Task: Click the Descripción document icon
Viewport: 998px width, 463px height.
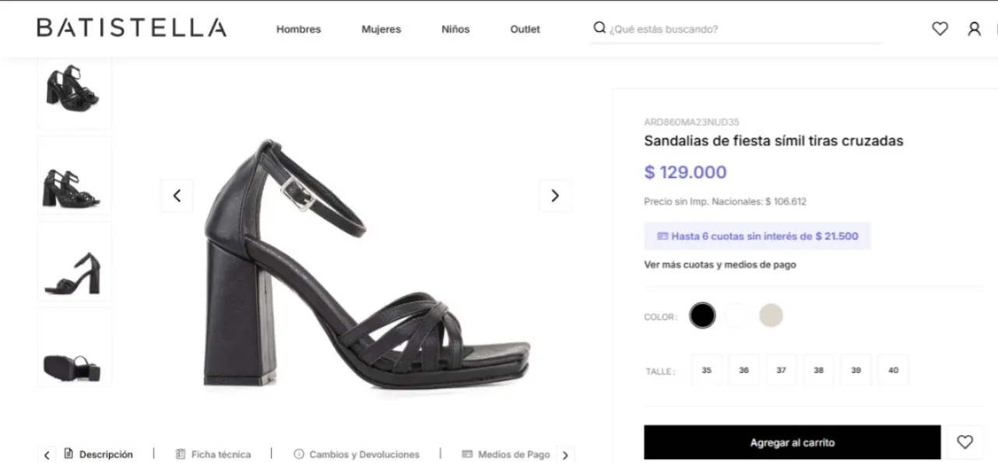Action: pyautogui.click(x=70, y=454)
